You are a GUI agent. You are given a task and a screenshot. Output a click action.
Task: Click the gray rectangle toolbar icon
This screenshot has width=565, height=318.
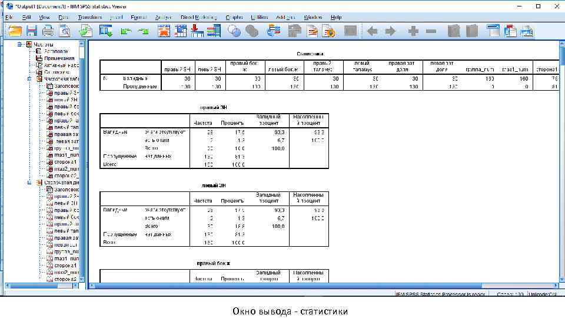(350, 31)
